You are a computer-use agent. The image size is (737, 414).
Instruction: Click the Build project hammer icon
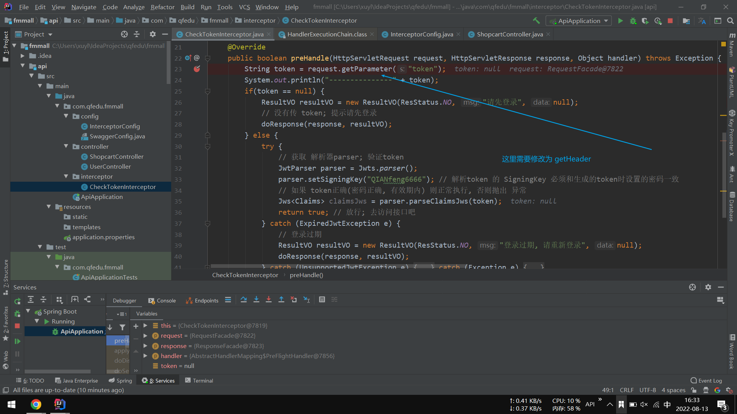536,21
